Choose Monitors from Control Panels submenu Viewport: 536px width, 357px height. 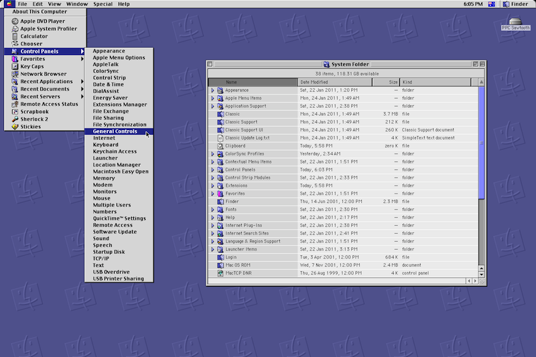[119, 192]
